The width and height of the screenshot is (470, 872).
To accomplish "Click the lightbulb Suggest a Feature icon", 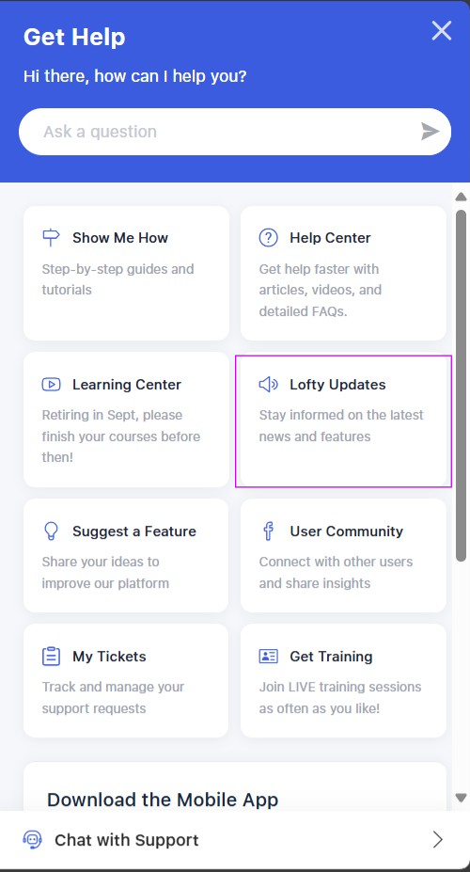I will (x=51, y=531).
